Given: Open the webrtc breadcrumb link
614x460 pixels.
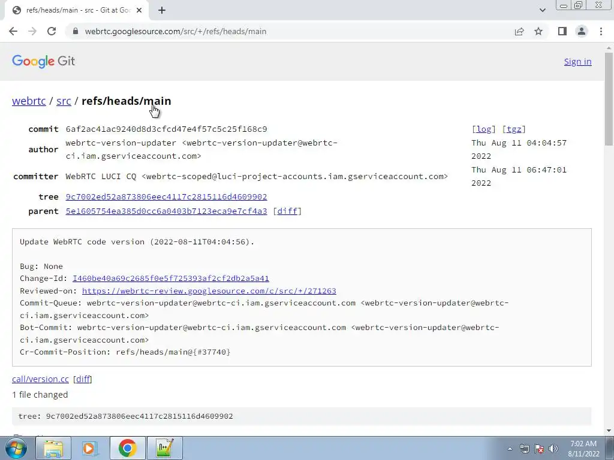Looking at the screenshot, I should [x=29, y=101].
